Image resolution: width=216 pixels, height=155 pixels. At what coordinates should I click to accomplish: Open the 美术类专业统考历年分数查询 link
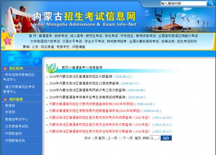coord(100,131)
